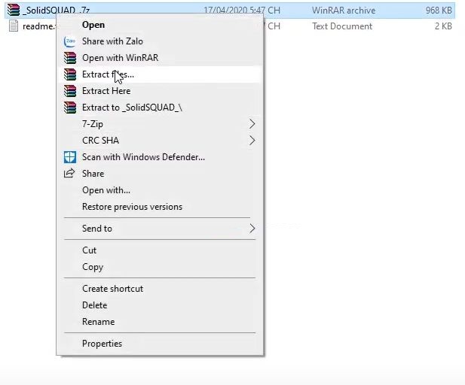
Task: Choose Copy from the menu
Action: pyautogui.click(x=159, y=267)
